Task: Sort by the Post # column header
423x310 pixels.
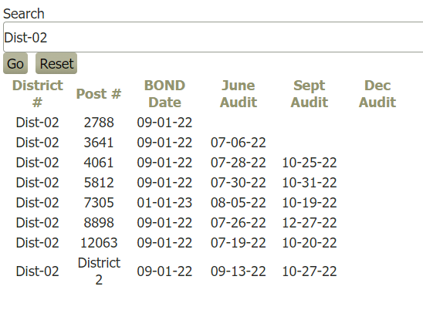Action: point(99,94)
